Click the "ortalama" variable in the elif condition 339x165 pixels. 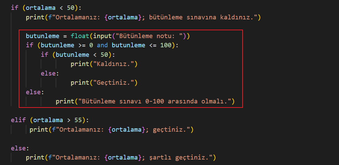(48, 120)
